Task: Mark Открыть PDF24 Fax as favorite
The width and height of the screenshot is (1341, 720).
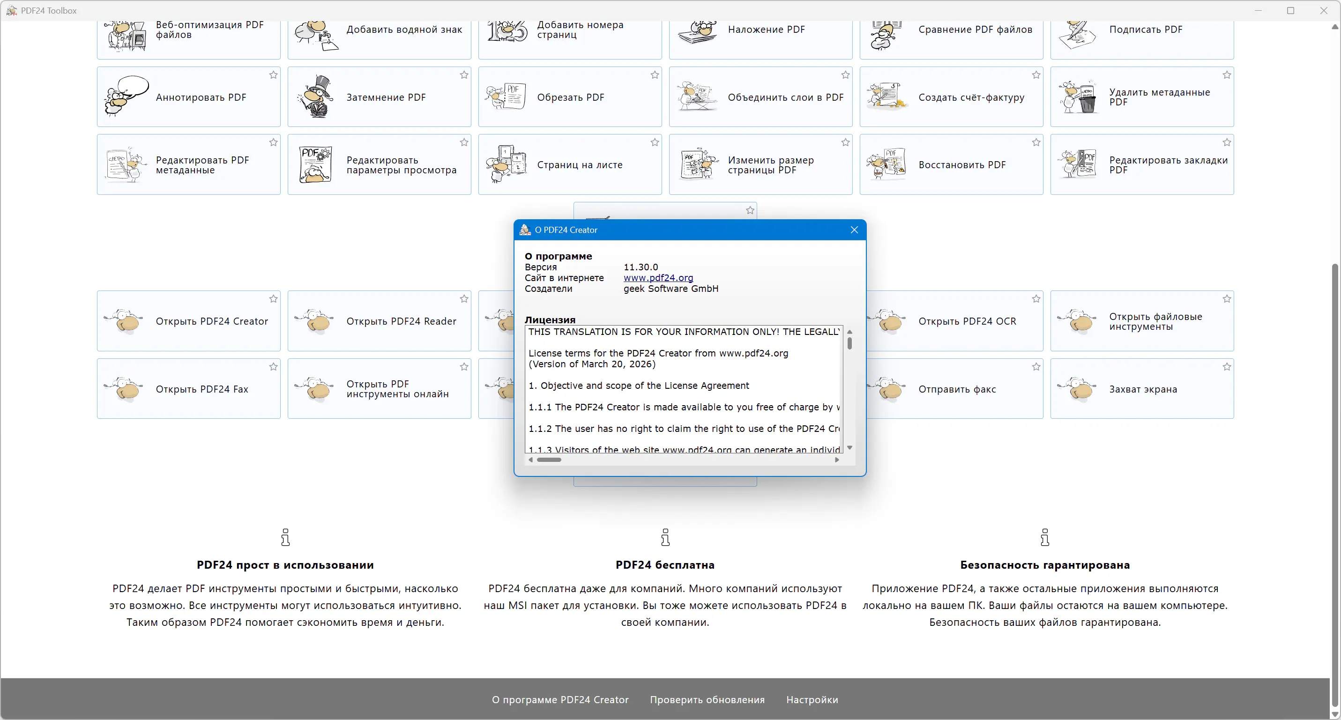Action: pos(273,367)
